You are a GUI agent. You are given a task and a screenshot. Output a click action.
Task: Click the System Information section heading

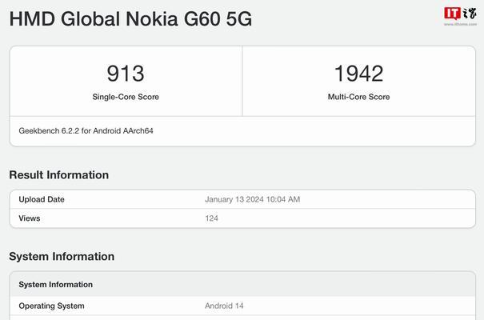pos(62,257)
